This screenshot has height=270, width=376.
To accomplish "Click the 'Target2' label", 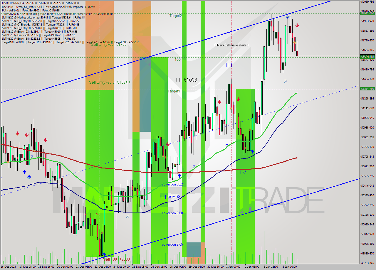I will pos(175,16).
